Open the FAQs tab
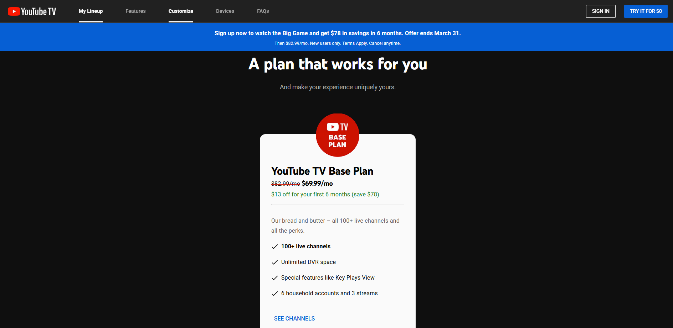Image resolution: width=673 pixels, height=328 pixels. [263, 11]
